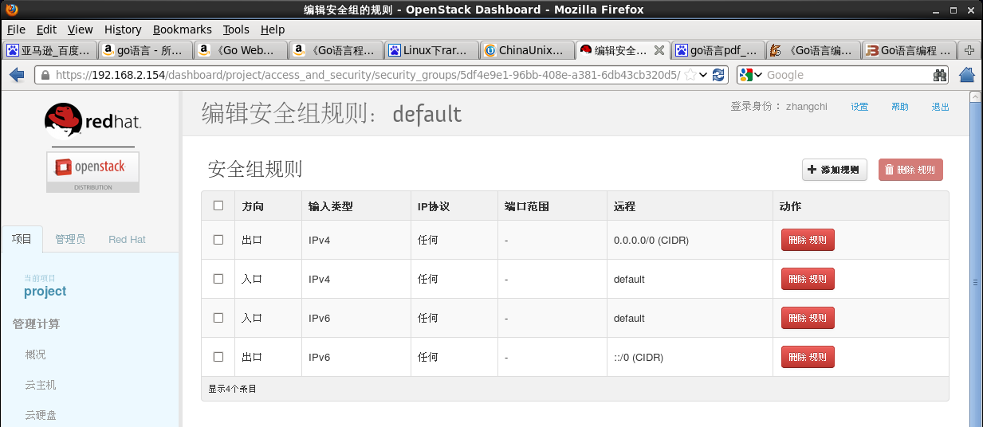Click the 帮助 link
The width and height of the screenshot is (983, 427).
click(x=900, y=107)
